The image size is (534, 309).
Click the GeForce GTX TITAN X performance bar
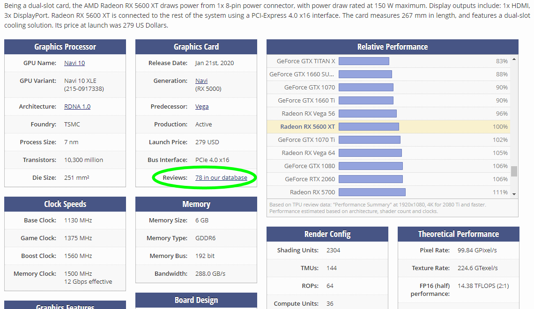point(364,61)
